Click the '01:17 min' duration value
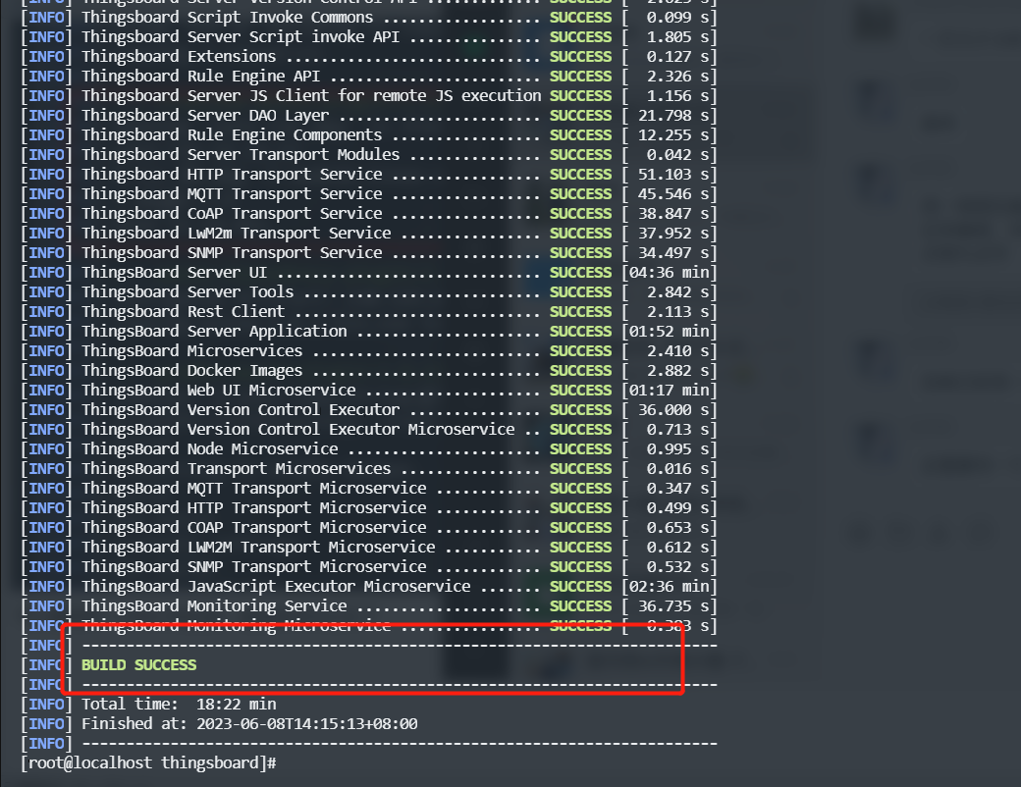The image size is (1021, 787). 669,390
